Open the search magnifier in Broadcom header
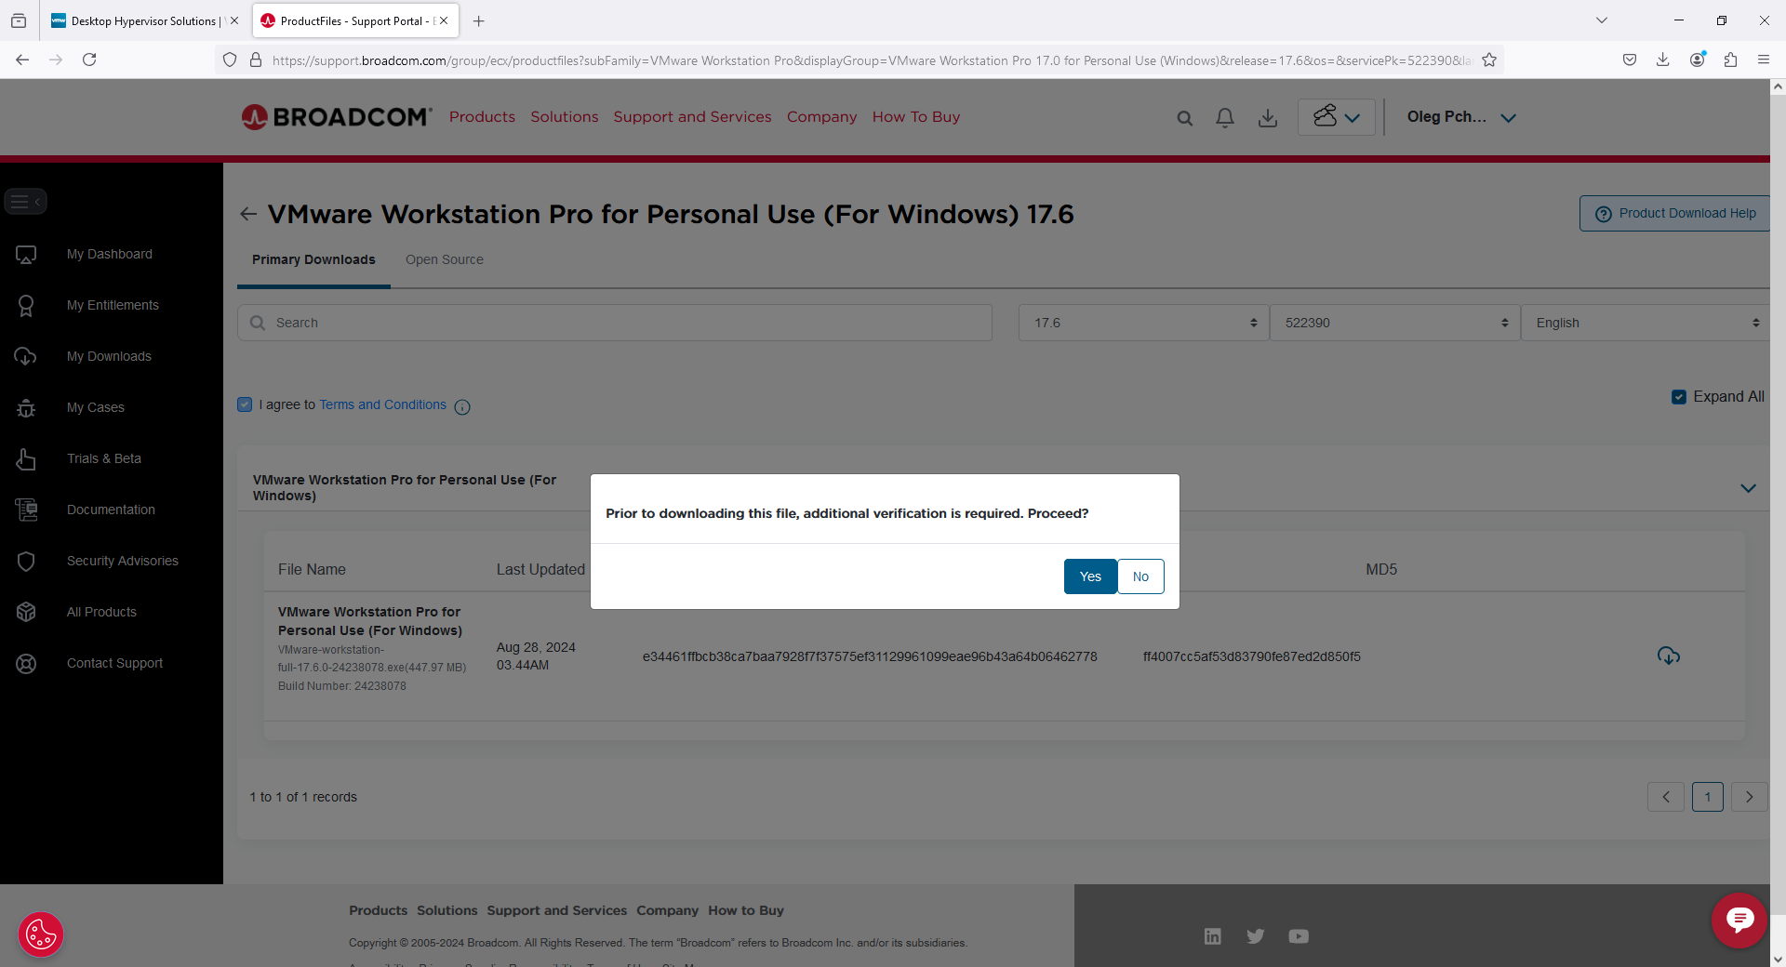 coord(1184,118)
